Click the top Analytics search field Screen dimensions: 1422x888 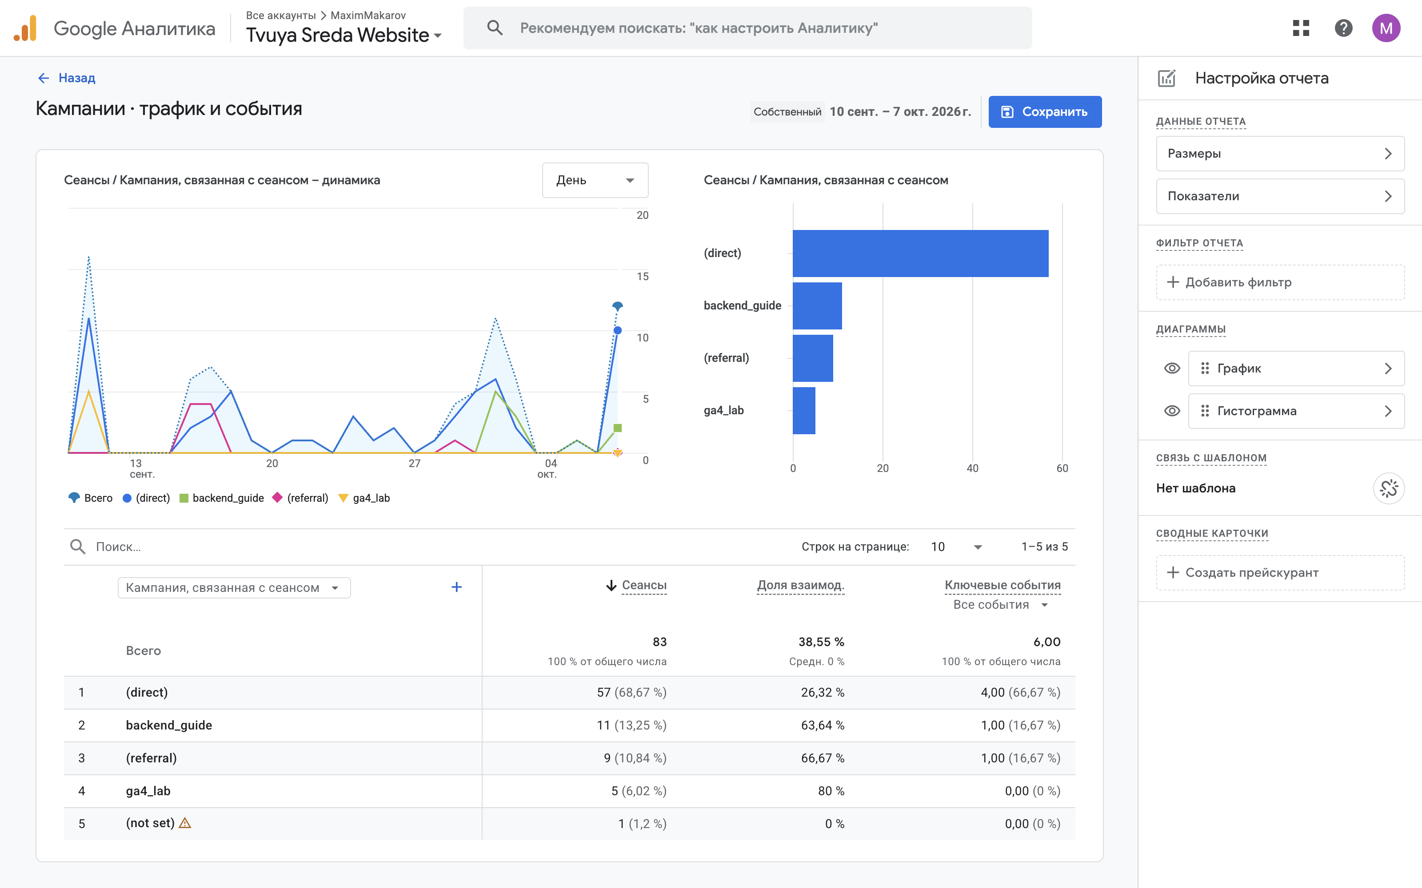coord(747,28)
